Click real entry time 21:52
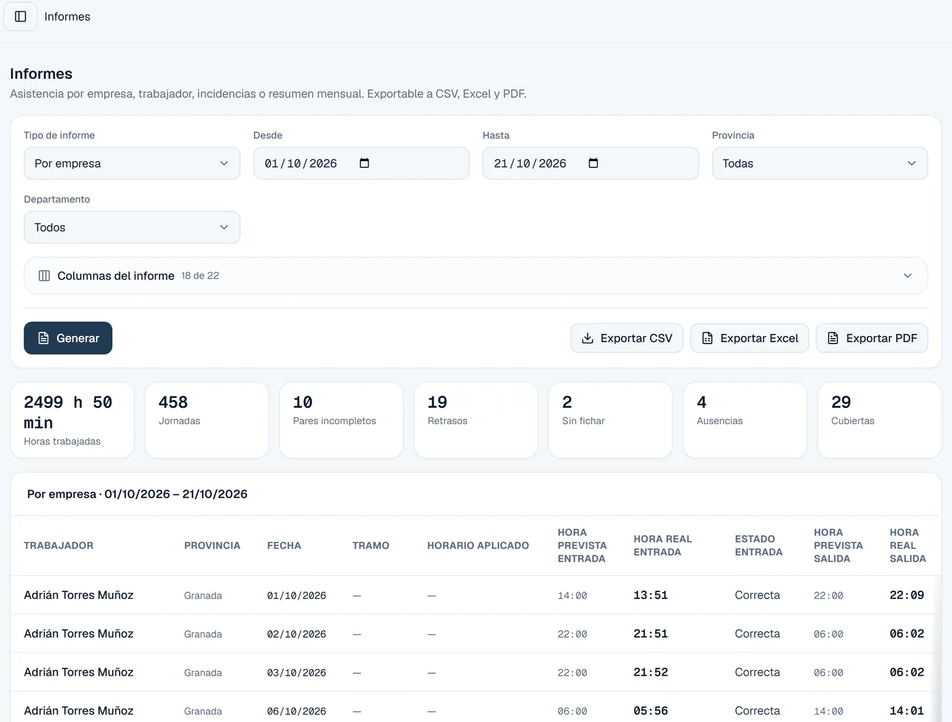The height and width of the screenshot is (722, 952). coord(651,672)
